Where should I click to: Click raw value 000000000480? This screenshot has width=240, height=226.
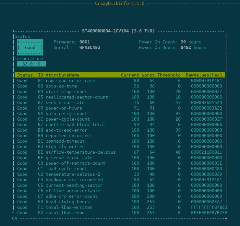[207, 169]
